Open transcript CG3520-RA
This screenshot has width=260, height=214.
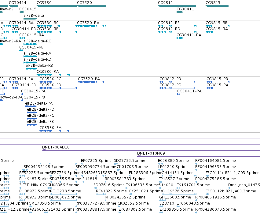pos(88,23)
